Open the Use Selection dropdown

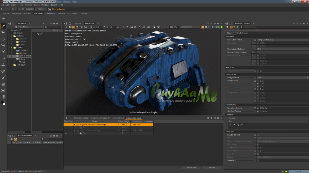coord(190,27)
